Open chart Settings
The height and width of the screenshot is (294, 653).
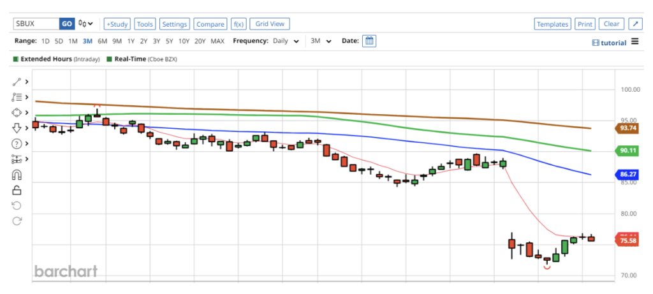pos(175,24)
